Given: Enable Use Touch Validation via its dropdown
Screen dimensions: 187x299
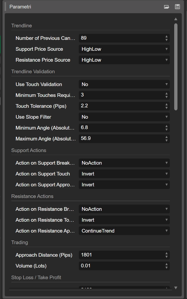Looking at the screenshot, I should coord(124,84).
